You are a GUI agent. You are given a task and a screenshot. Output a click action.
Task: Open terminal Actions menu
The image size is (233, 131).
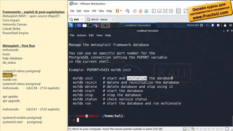point(82,35)
